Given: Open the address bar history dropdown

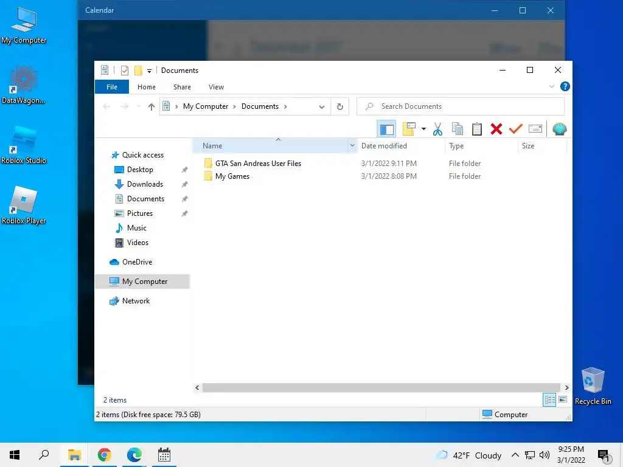Looking at the screenshot, I should 322,107.
